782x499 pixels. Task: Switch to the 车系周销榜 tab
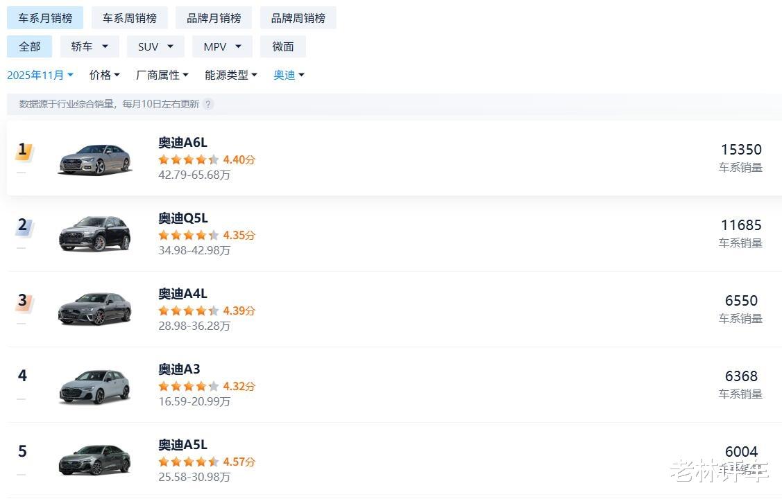pos(130,18)
